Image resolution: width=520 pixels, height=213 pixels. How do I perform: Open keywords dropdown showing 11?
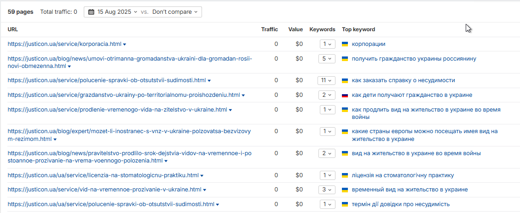tap(327, 80)
